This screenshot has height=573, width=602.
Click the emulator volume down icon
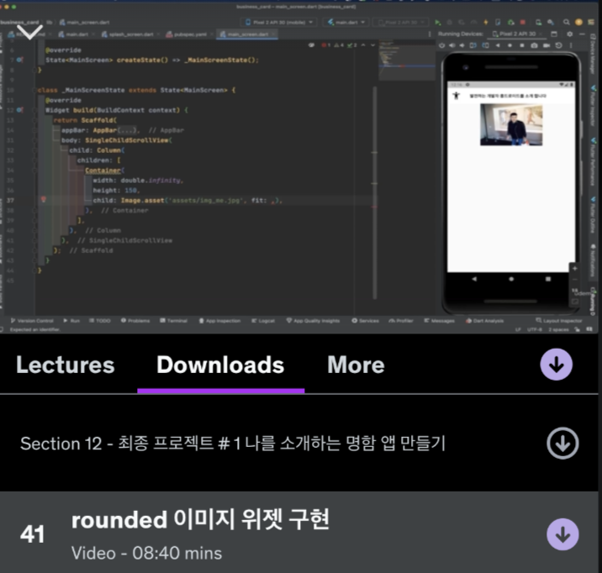coord(462,45)
